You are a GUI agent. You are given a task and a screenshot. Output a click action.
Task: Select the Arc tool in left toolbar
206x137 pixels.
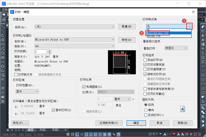3,48
